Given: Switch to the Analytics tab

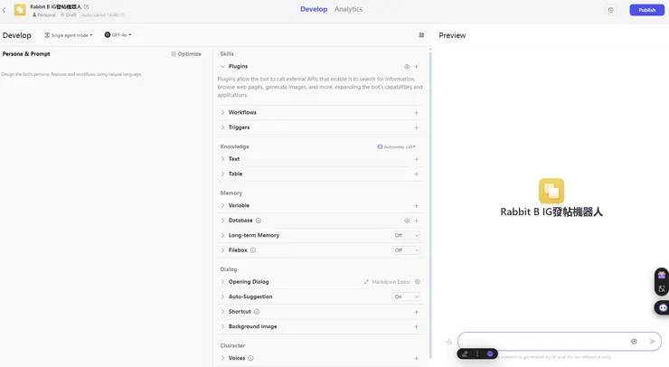Looking at the screenshot, I should [x=348, y=9].
